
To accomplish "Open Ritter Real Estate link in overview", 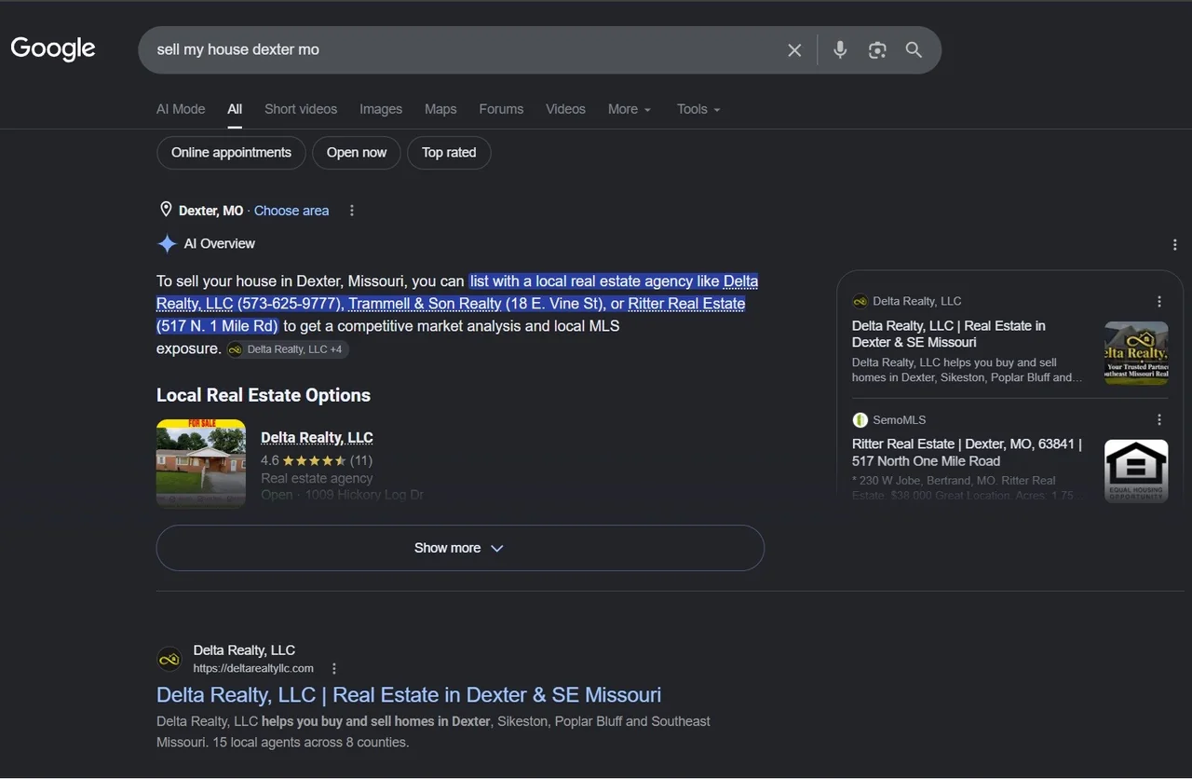I will coord(686,304).
